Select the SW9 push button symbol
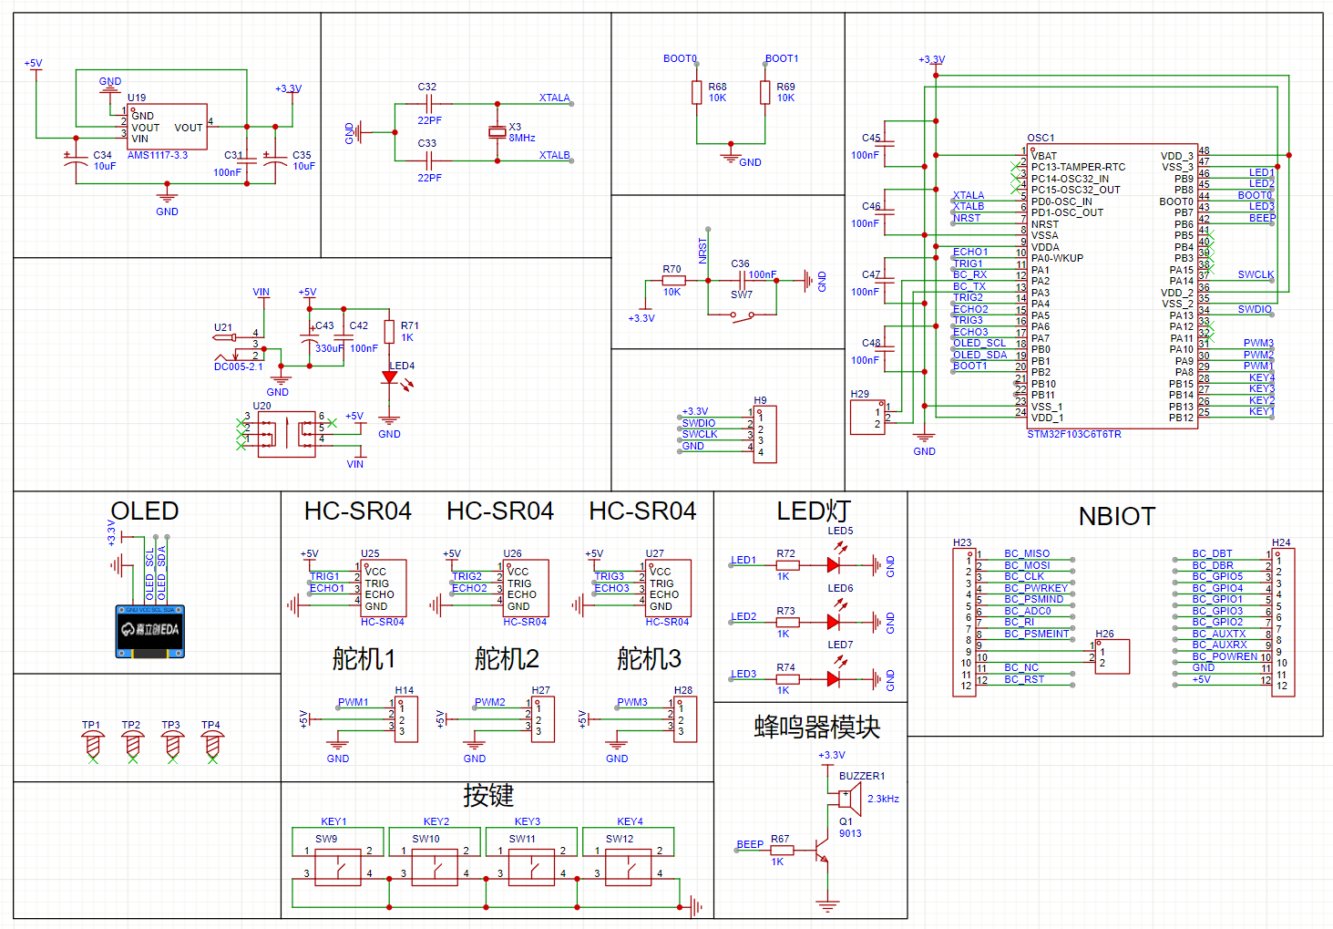This screenshot has width=1333, height=929. [337, 867]
